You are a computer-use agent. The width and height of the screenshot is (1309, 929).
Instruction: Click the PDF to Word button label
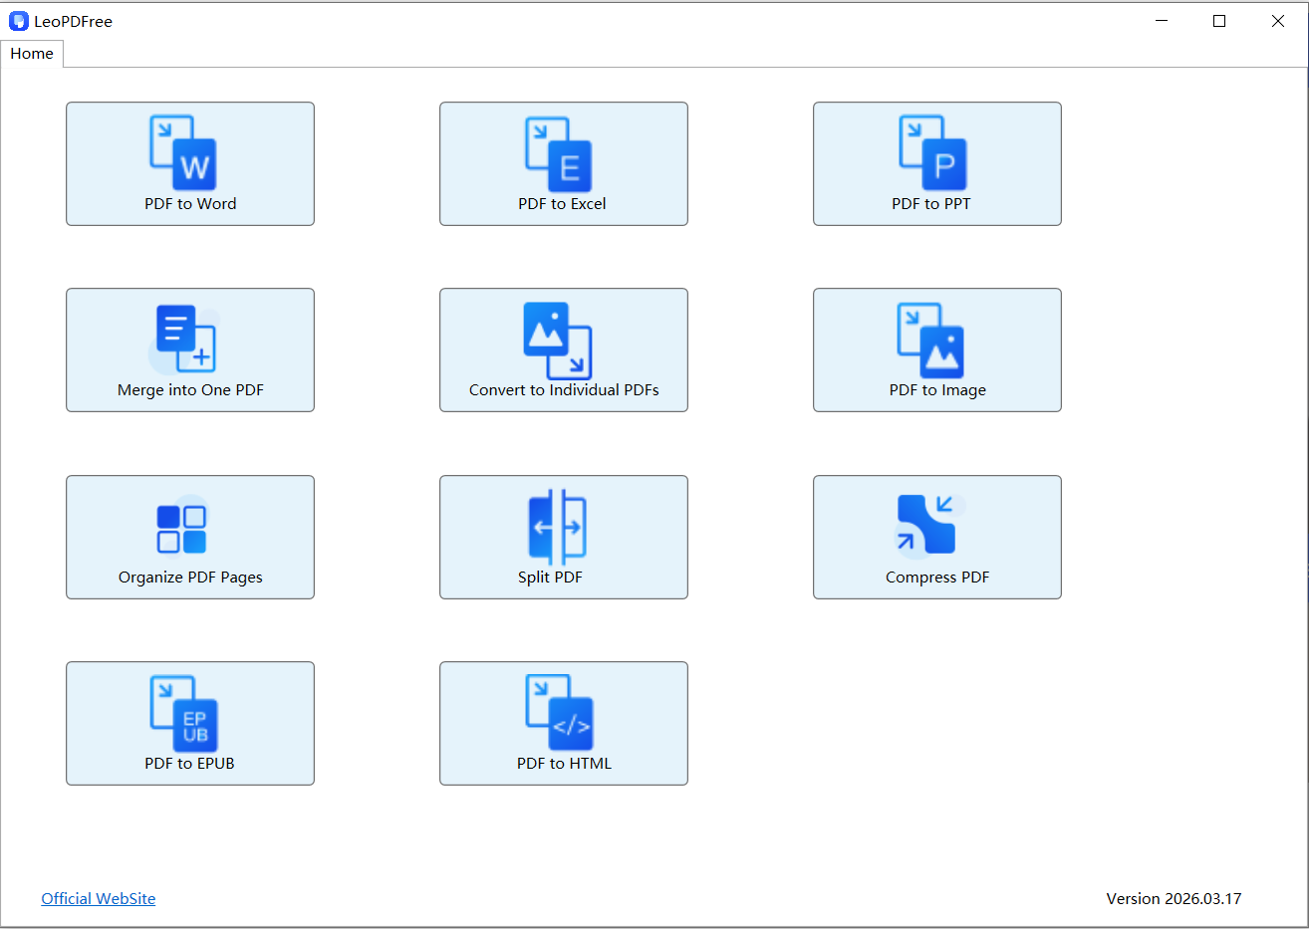[189, 203]
